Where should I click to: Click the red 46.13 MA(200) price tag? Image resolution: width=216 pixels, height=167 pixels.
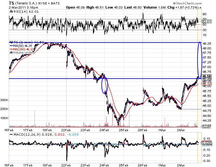click(207, 83)
